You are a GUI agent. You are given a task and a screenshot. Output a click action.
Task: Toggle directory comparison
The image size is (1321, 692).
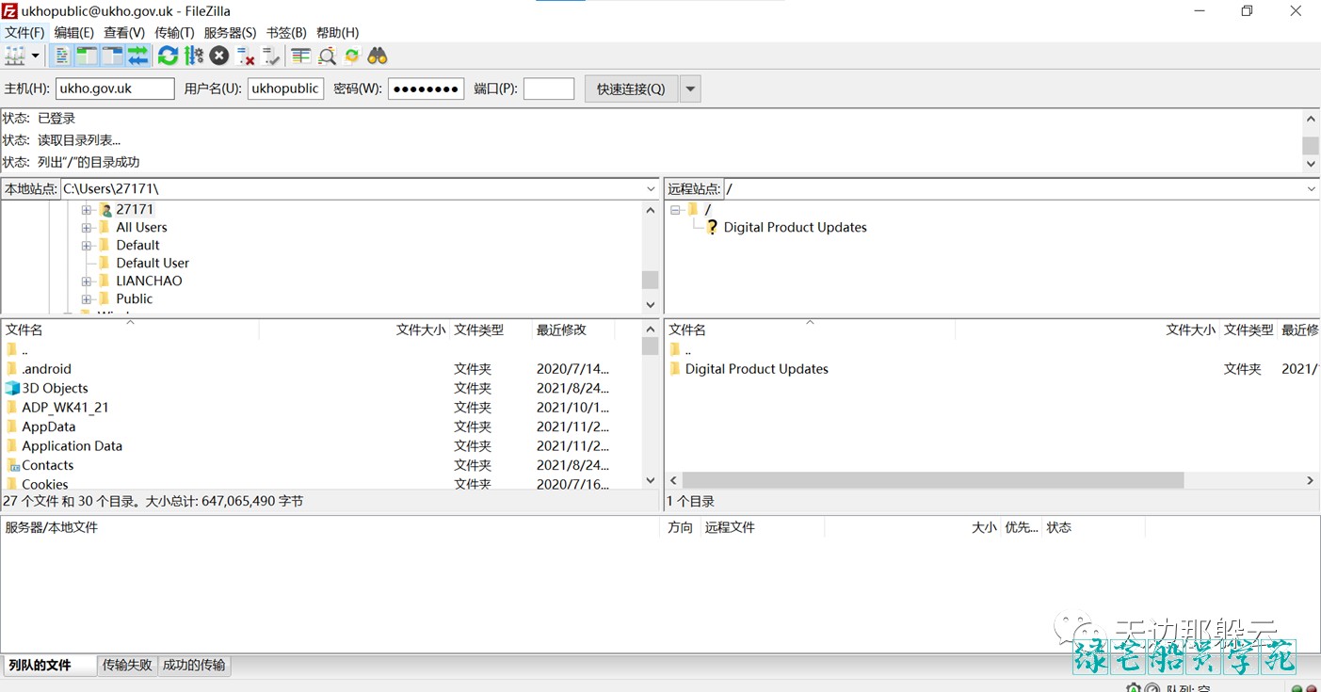point(327,56)
